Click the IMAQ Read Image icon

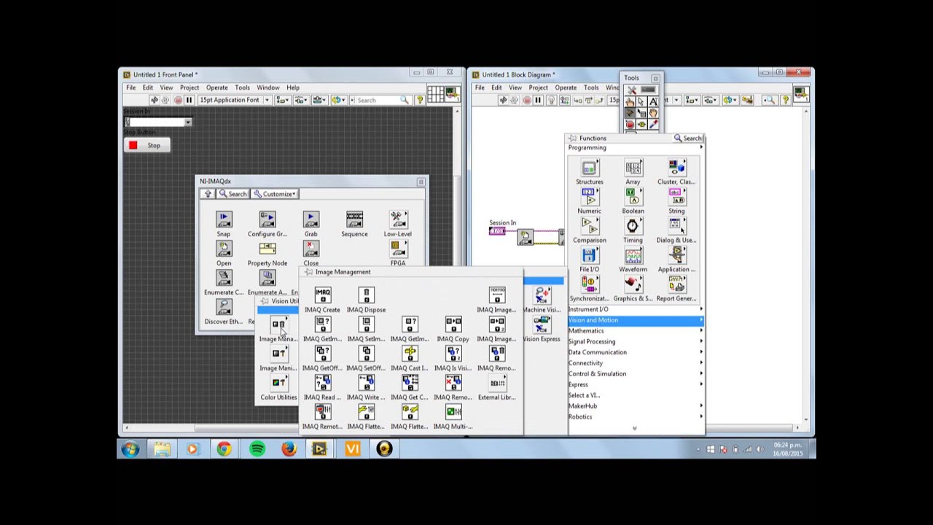323,383
